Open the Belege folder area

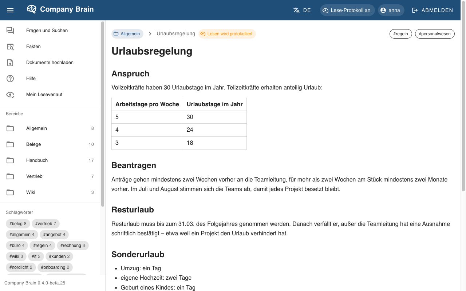pyautogui.click(x=50, y=144)
